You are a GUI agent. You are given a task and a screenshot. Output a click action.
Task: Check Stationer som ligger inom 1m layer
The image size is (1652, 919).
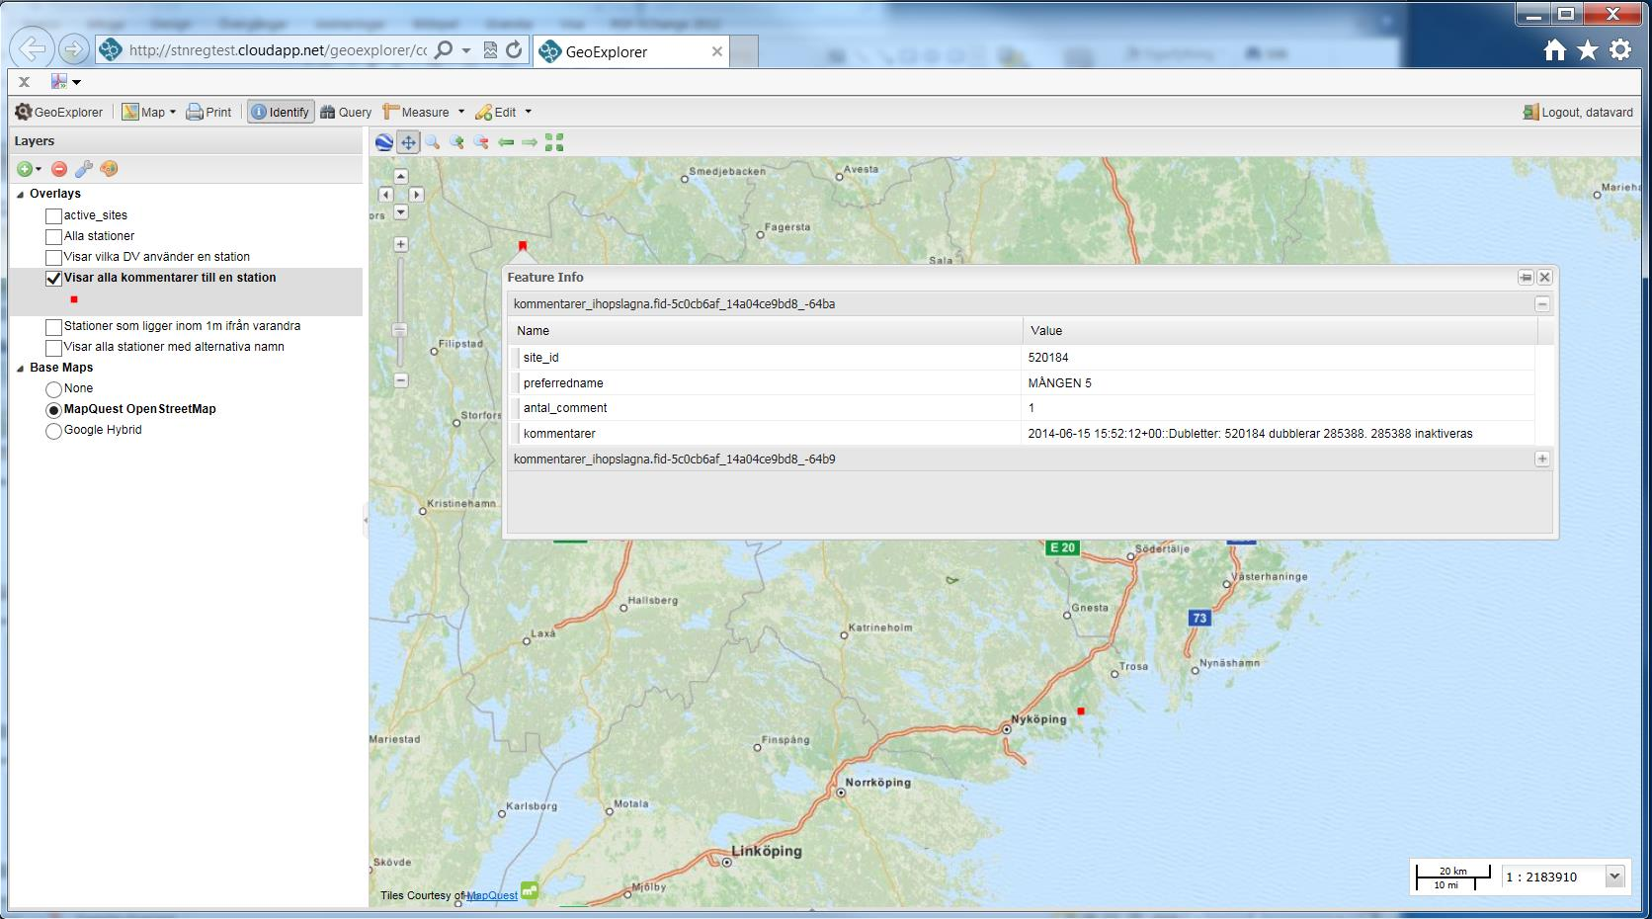(53, 327)
